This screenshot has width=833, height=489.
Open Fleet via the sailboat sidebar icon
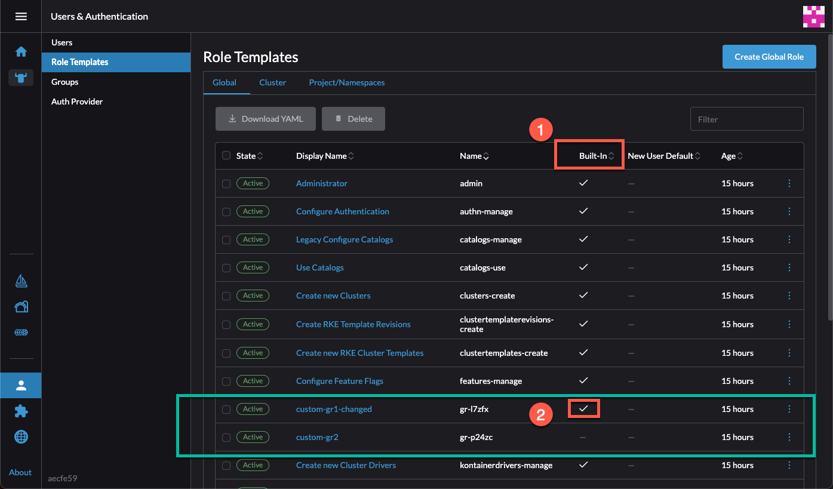pos(21,281)
